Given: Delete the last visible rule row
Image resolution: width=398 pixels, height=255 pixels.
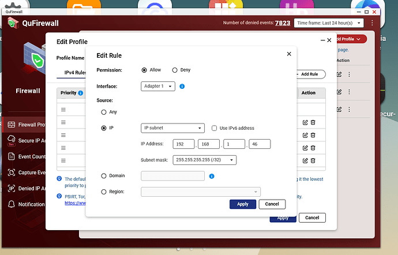Looking at the screenshot, I should (313, 160).
